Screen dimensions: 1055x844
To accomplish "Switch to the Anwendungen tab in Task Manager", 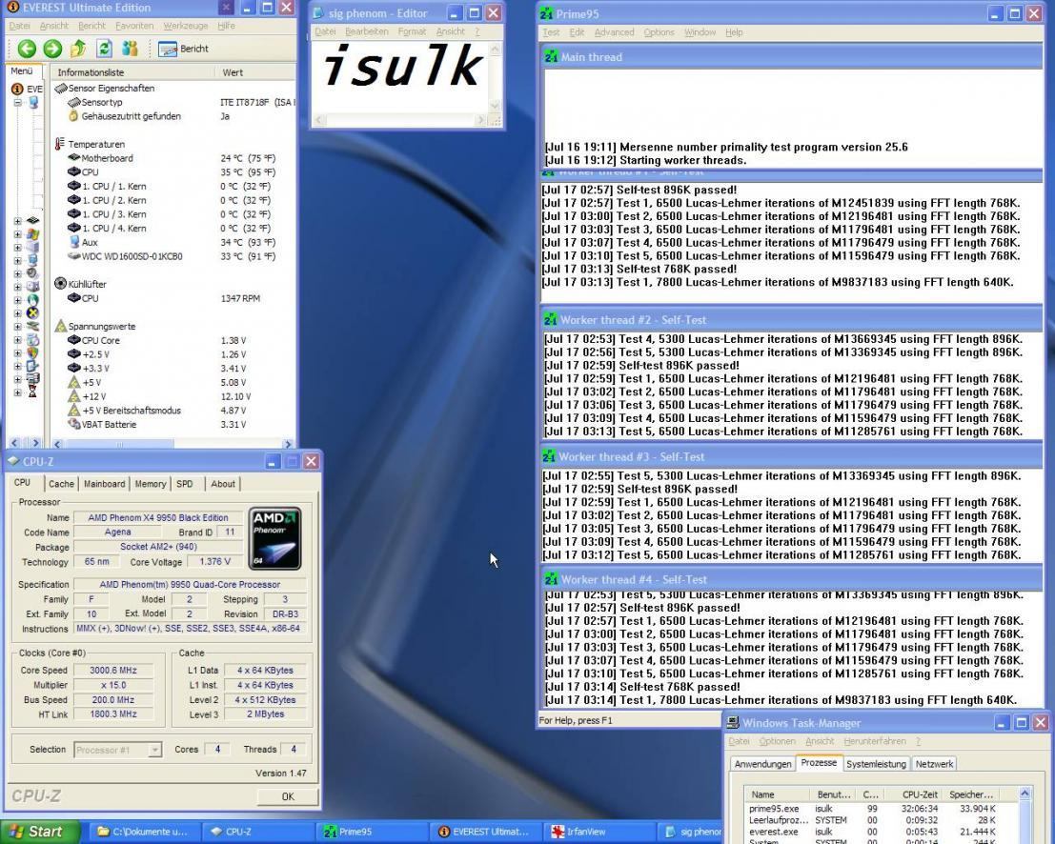I will (x=763, y=764).
